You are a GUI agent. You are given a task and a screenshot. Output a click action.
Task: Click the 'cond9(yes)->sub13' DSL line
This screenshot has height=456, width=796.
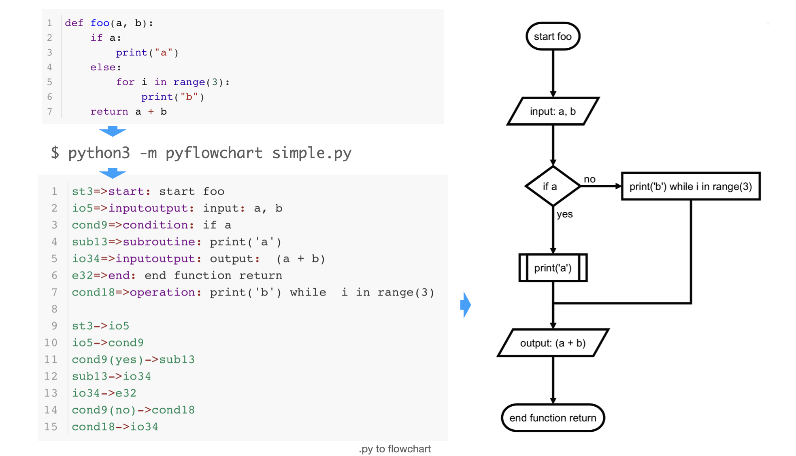[x=133, y=359]
